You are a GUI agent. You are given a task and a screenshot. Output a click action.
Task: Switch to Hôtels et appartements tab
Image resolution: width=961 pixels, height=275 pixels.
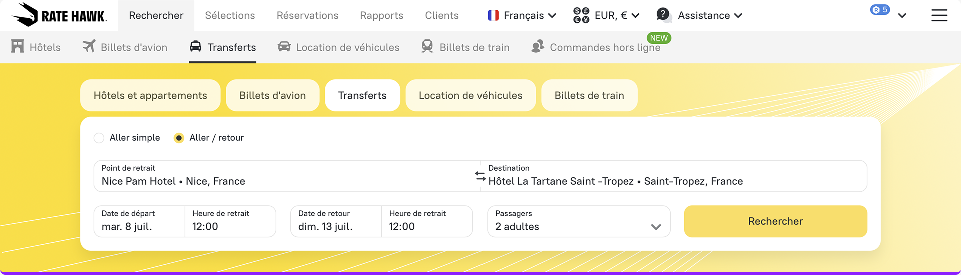pyautogui.click(x=150, y=95)
